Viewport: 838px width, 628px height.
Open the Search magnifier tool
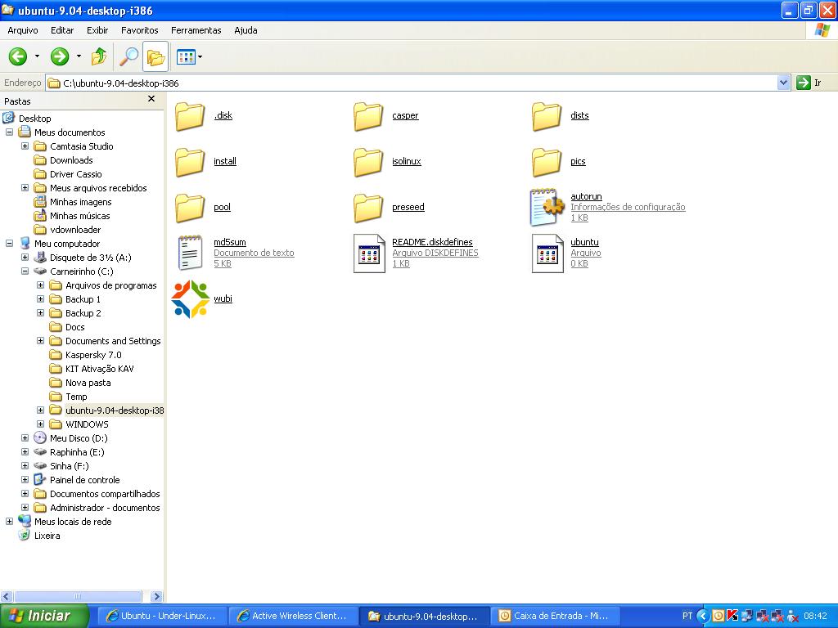pyautogui.click(x=128, y=56)
